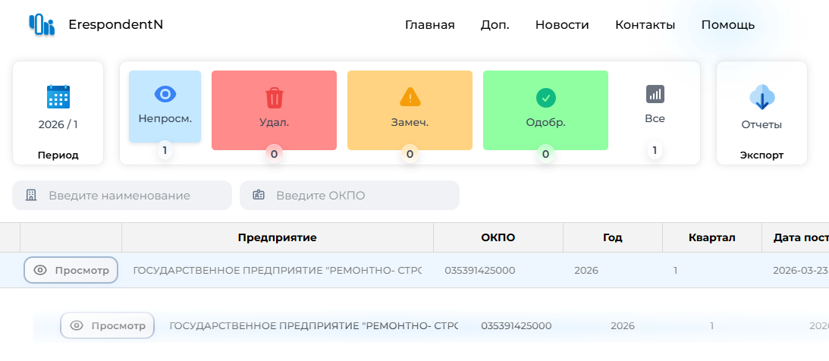This screenshot has height=361, width=829.
Task: Click the Просмотр button in the table row
Action: point(71,270)
